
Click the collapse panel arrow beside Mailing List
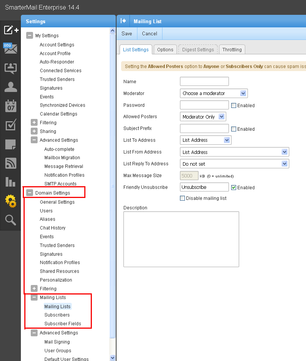pyautogui.click(x=123, y=21)
